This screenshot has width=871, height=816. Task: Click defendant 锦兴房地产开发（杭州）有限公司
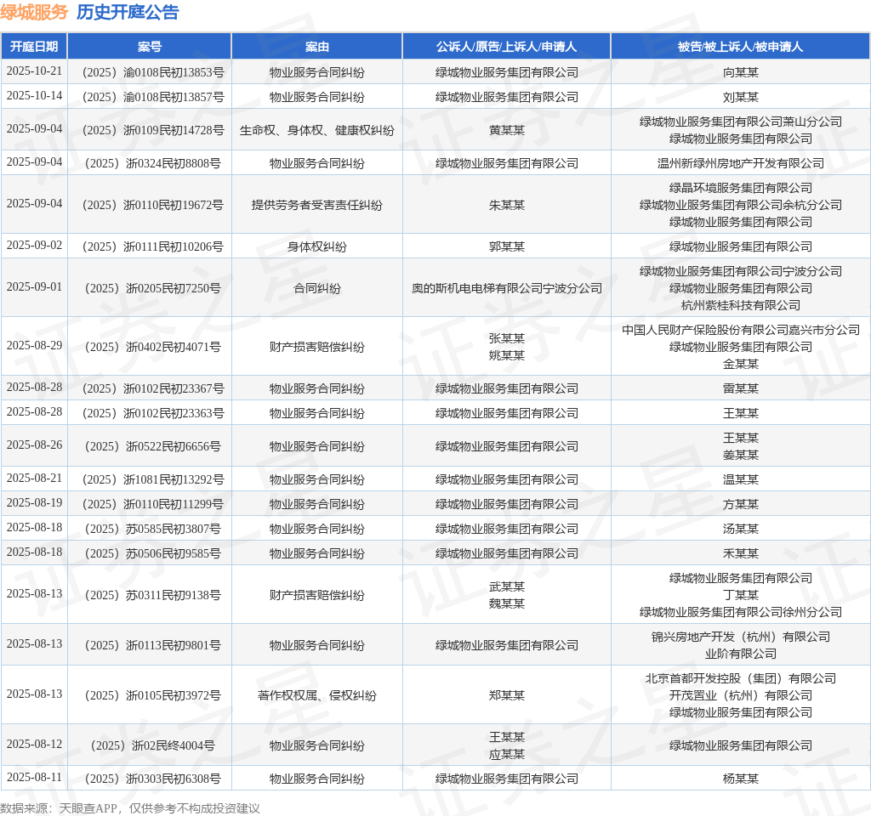tap(741, 637)
